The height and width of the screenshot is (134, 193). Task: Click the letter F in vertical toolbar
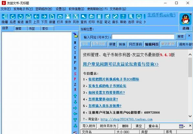pos(75,79)
